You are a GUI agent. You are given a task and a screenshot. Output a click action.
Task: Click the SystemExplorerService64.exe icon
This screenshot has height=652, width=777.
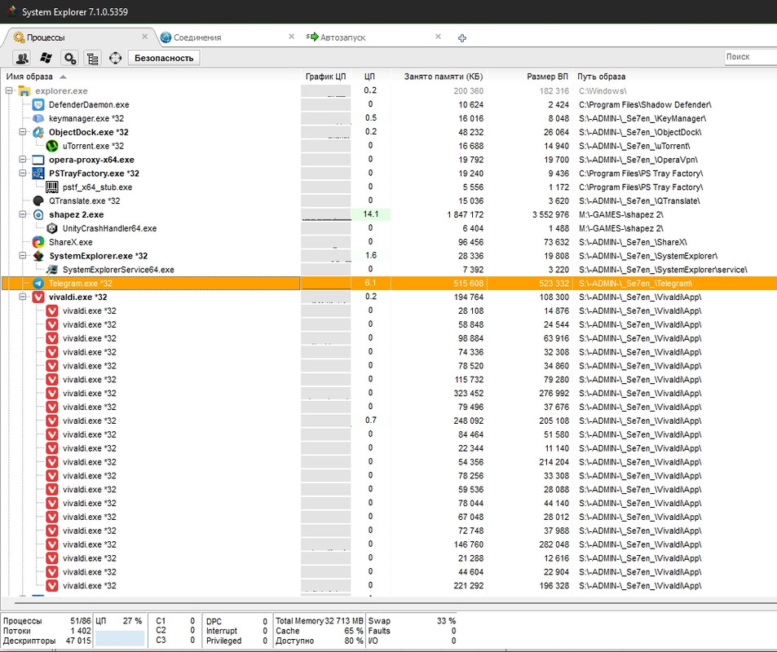52,270
